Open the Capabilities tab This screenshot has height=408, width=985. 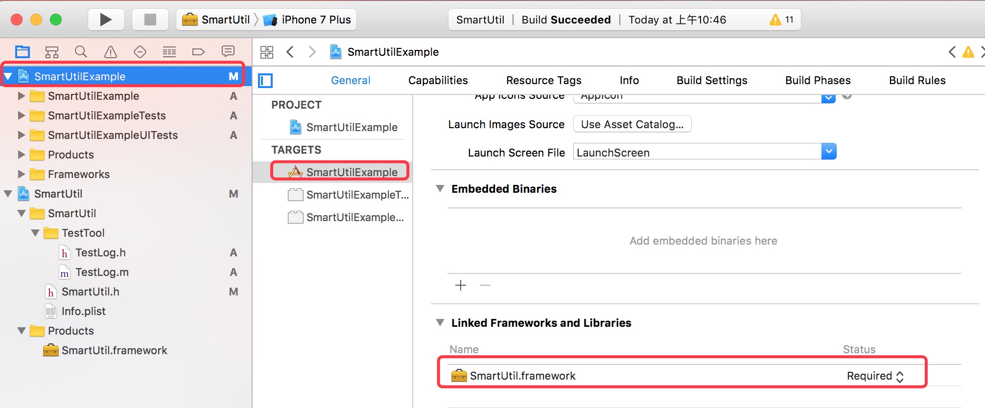438,80
